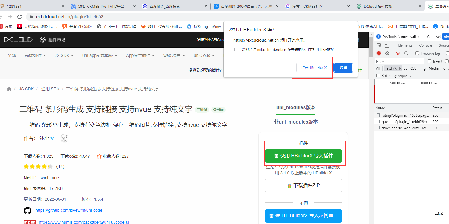449x224 pixels.
Task: Click the DevTools record network log icon
Action: coord(379,53)
